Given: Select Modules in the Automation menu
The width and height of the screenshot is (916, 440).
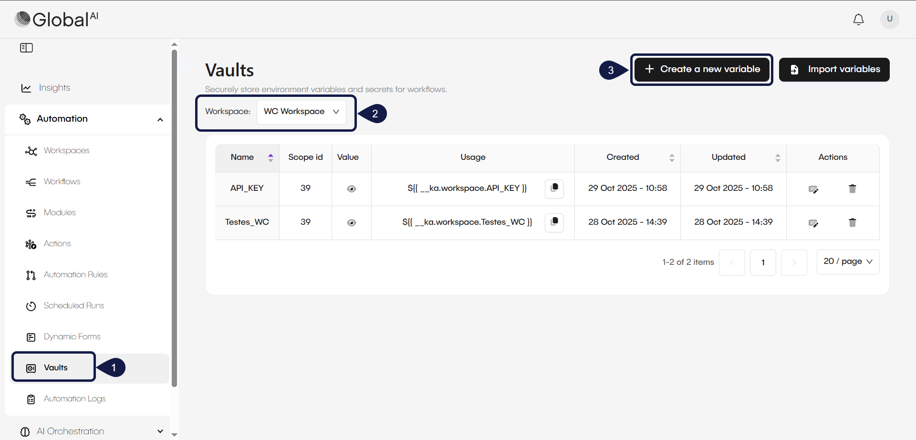Looking at the screenshot, I should [60, 212].
